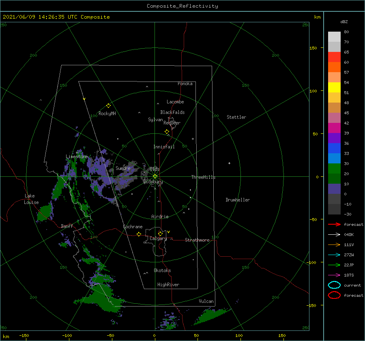Click the yellow diamond marker below RedDeer
This screenshot has width=365, height=341.
167,131
